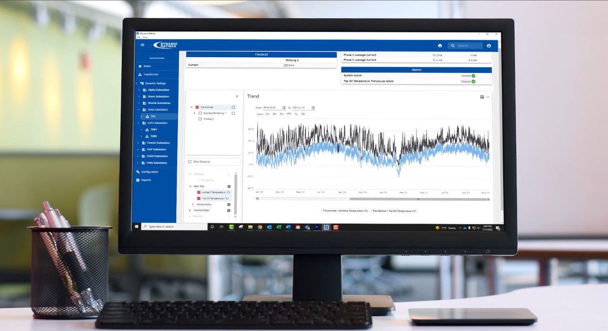The width and height of the screenshot is (608, 331).
Task: Click the user account icon top right
Action: tap(488, 45)
